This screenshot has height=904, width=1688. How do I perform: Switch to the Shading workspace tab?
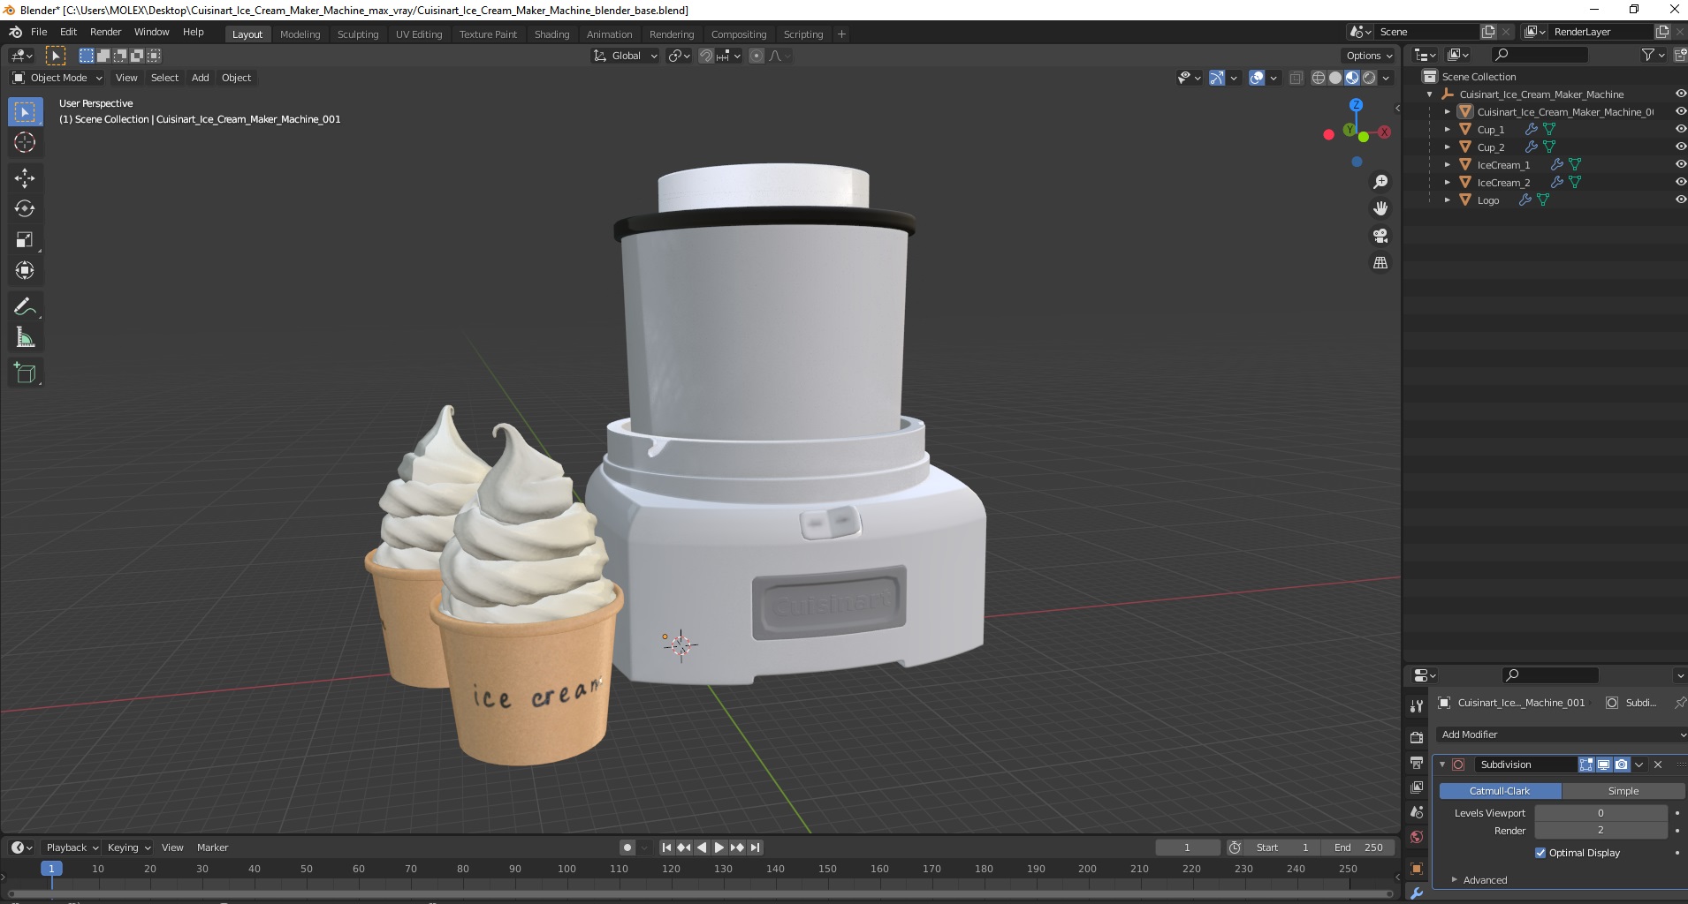(x=551, y=34)
